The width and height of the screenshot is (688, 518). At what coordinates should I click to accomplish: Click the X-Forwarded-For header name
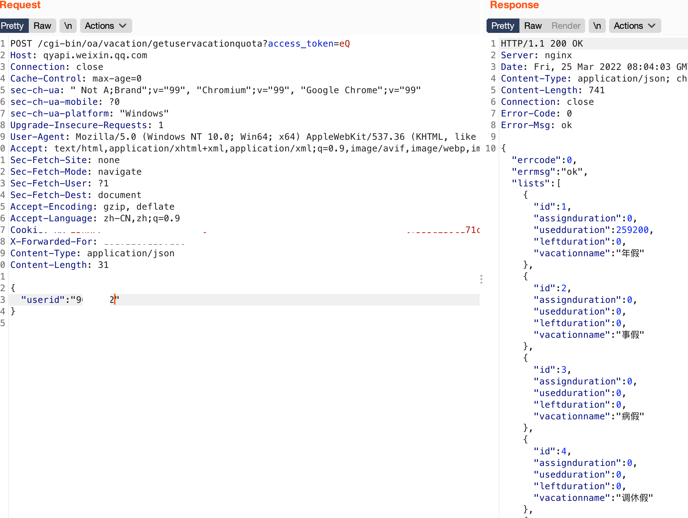(51, 242)
